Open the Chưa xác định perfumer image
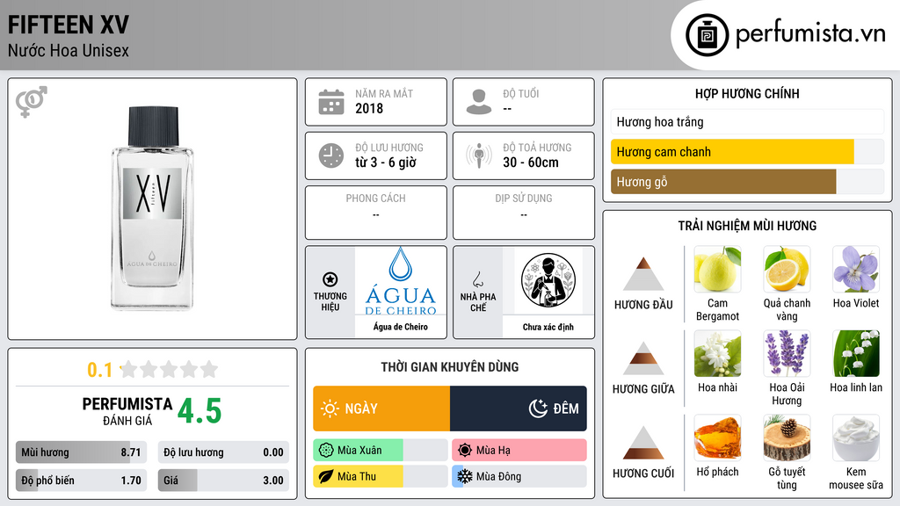The height and width of the screenshot is (506, 900). coord(548,281)
